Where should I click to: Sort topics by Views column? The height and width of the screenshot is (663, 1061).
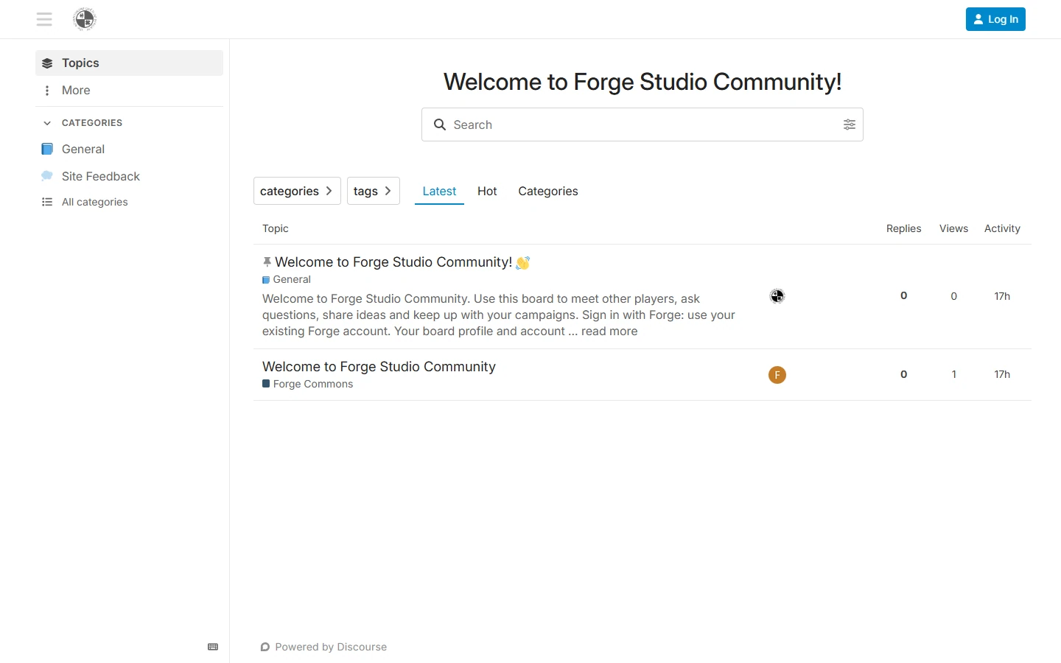point(953,228)
